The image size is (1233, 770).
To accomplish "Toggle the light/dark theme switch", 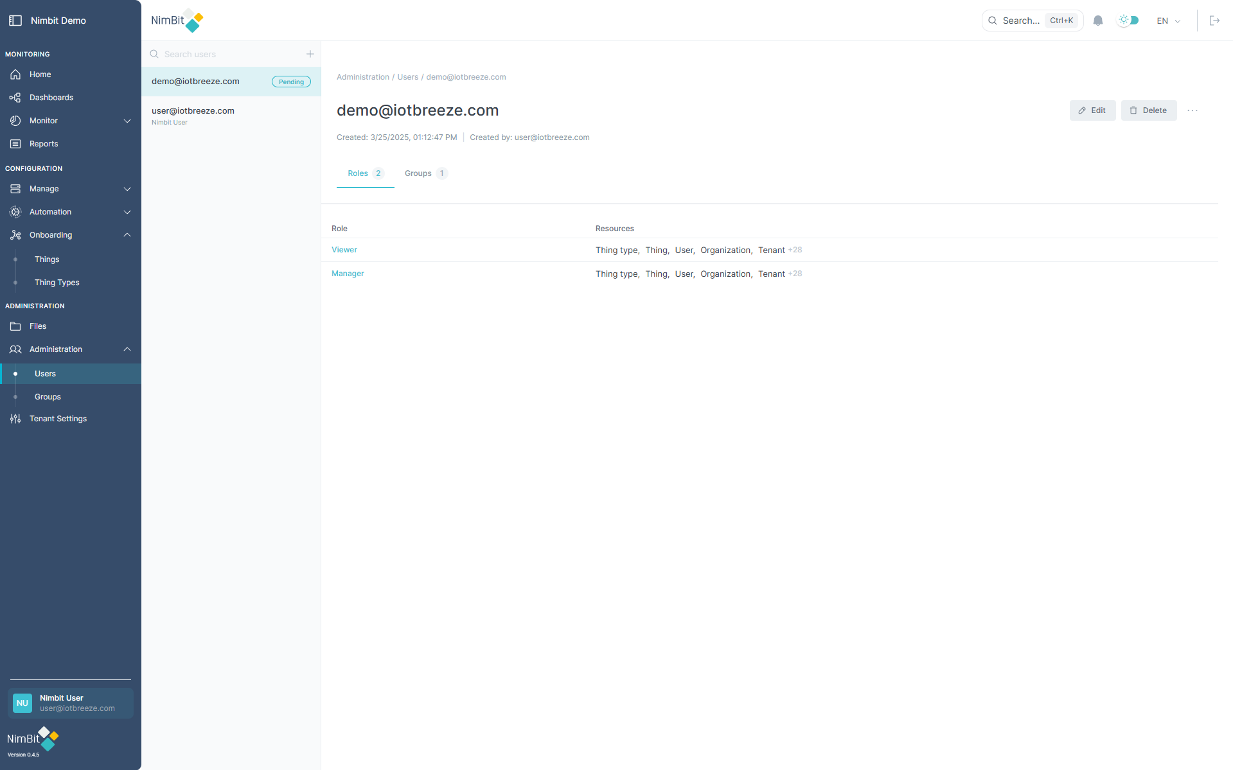I will point(1128,21).
